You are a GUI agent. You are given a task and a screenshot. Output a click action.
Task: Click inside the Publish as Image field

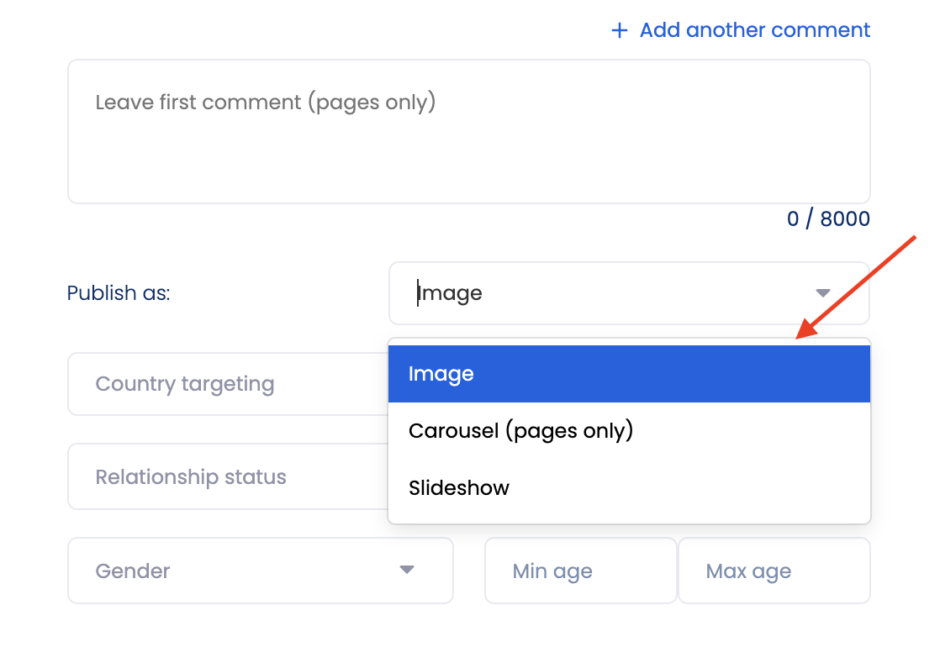629,293
